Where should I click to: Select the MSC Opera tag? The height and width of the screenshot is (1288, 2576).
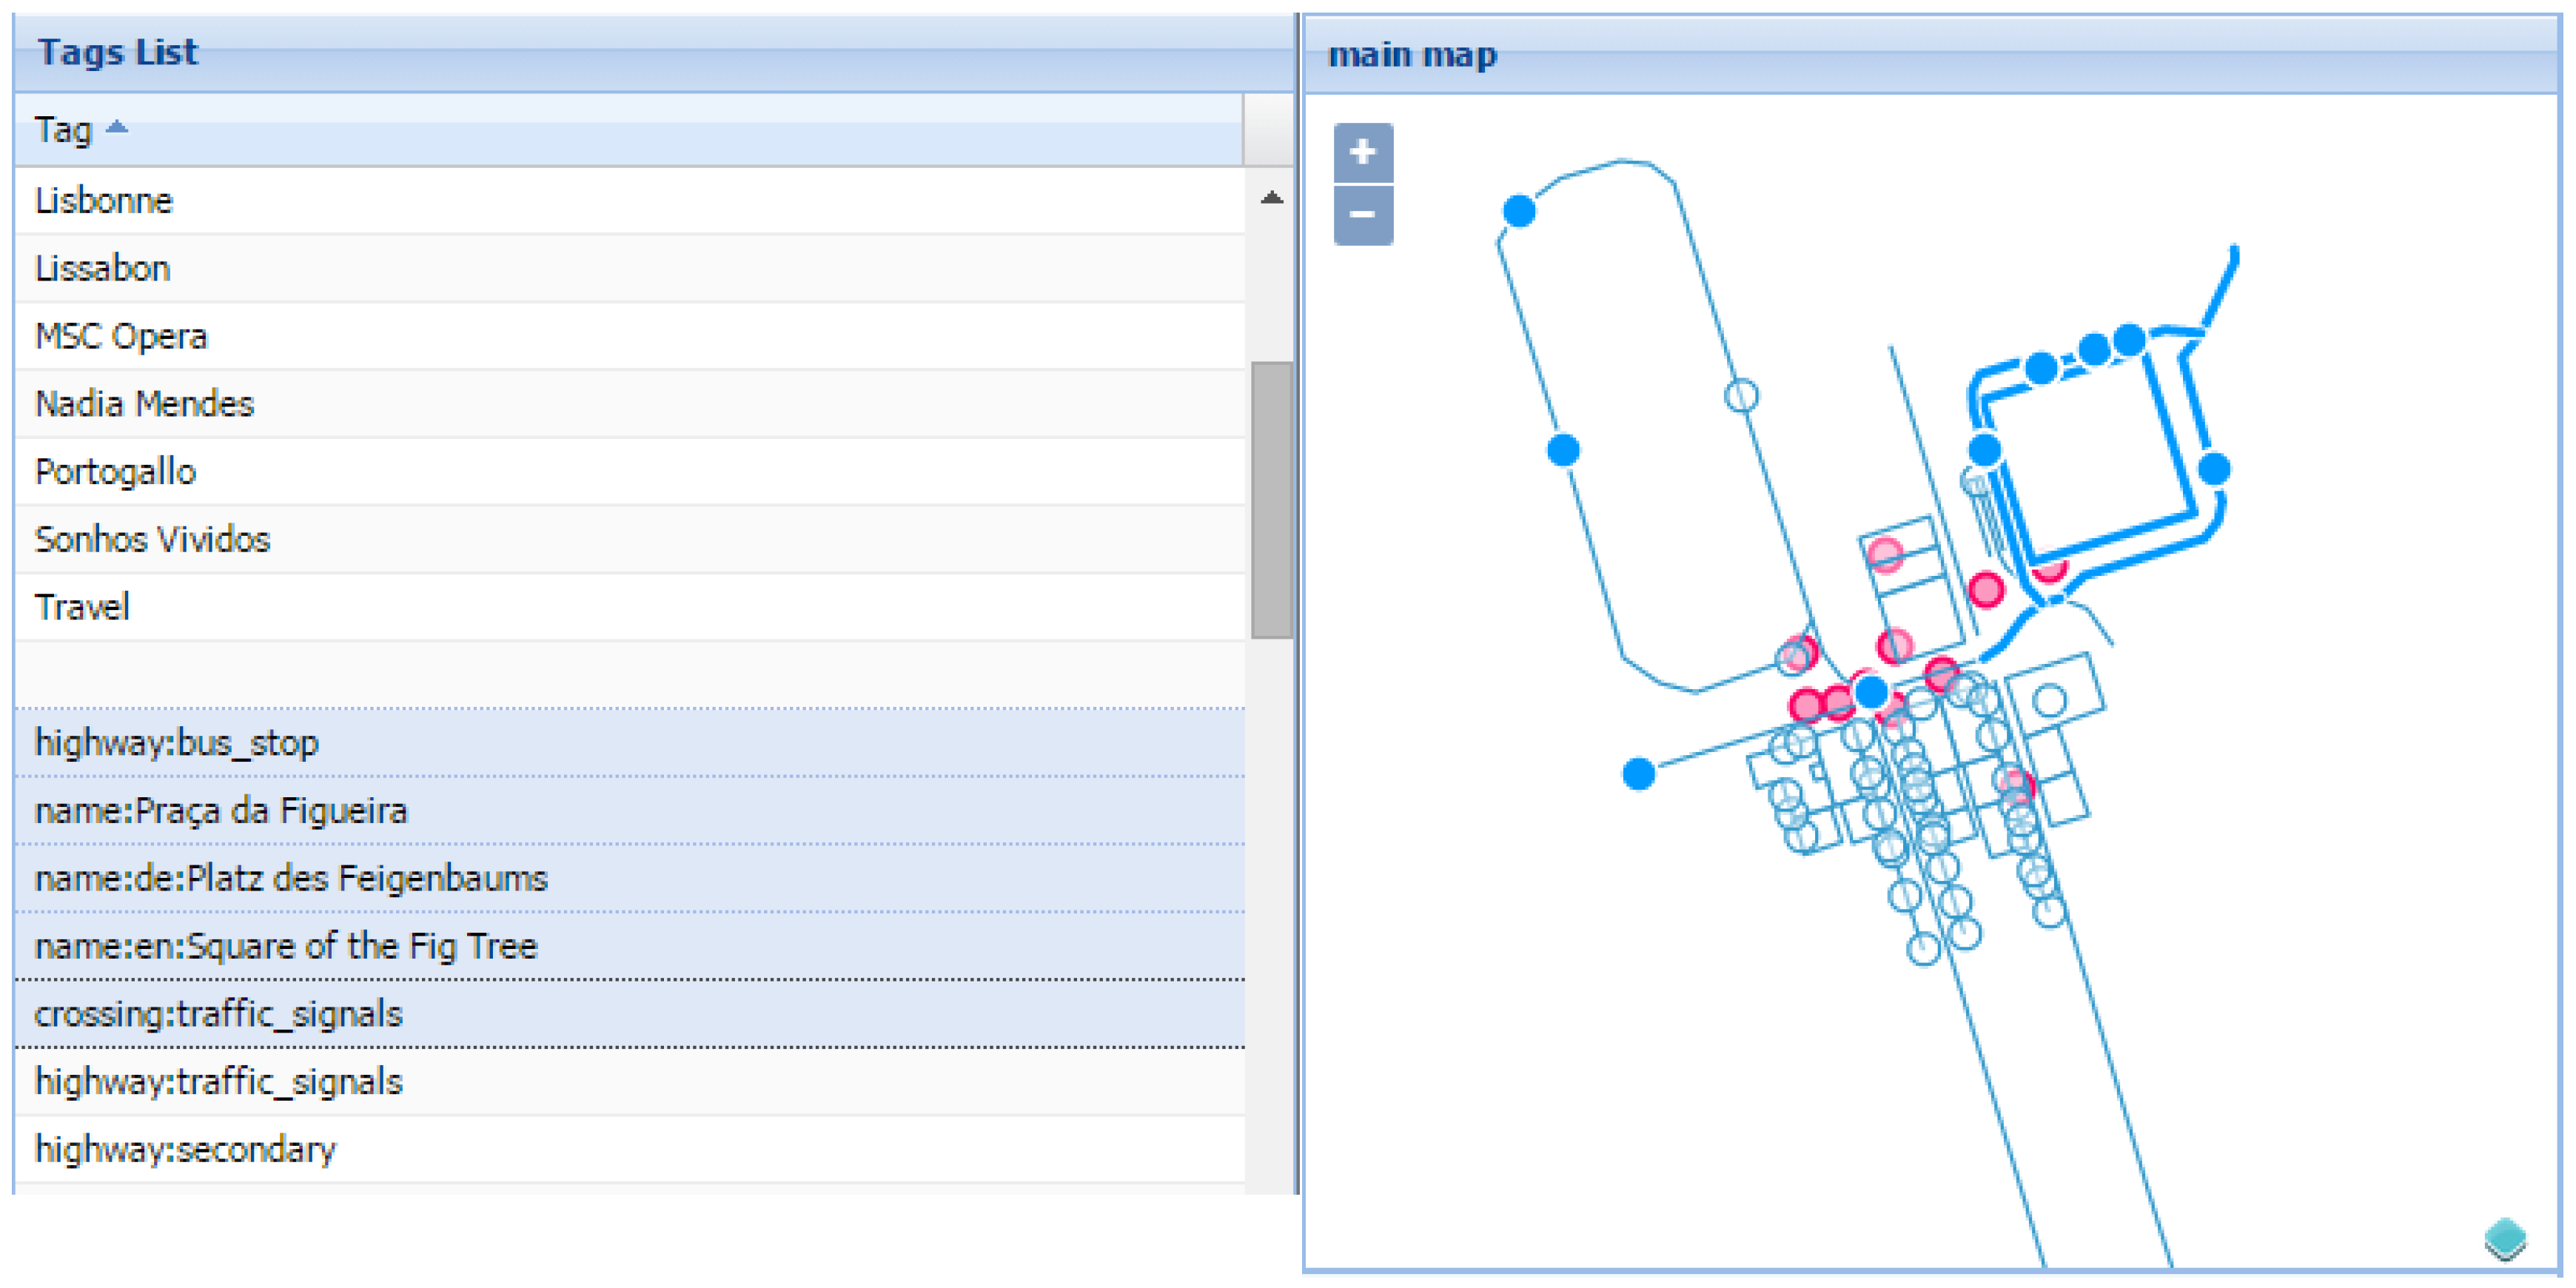pyautogui.click(x=121, y=337)
